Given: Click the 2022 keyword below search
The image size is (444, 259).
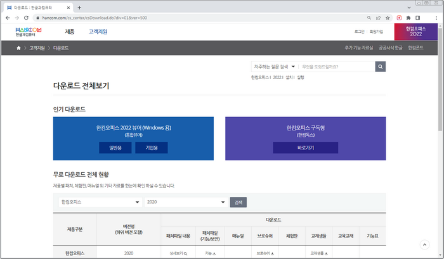Looking at the screenshot, I should [277, 77].
